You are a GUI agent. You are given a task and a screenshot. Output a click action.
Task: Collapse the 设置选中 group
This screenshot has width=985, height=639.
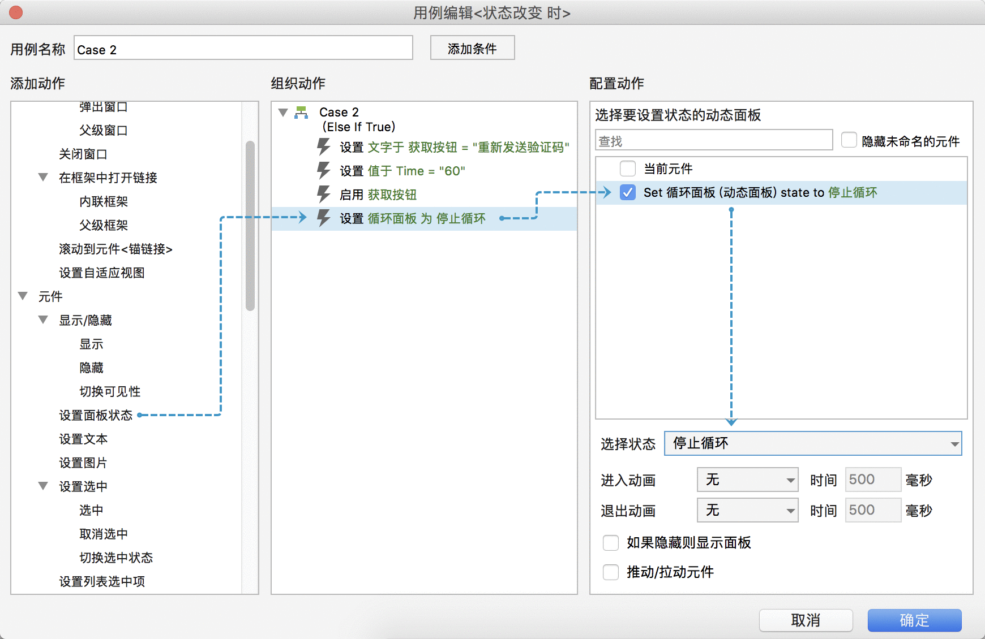[43, 486]
